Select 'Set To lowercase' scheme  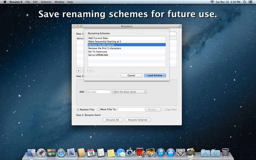click(x=127, y=52)
